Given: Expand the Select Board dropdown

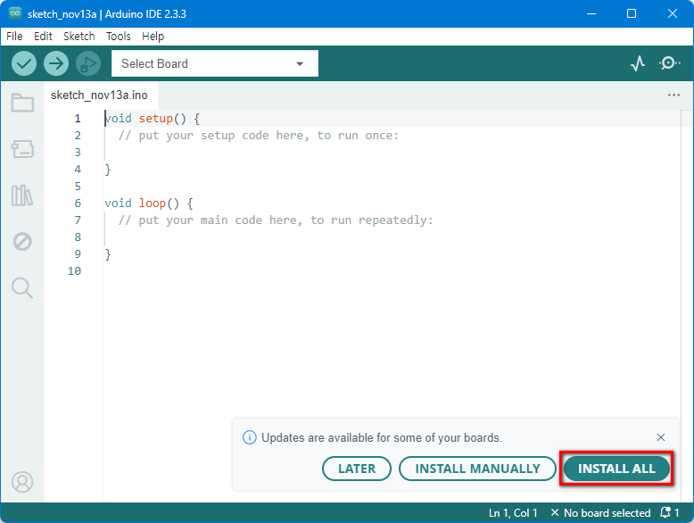Looking at the screenshot, I should [x=215, y=63].
